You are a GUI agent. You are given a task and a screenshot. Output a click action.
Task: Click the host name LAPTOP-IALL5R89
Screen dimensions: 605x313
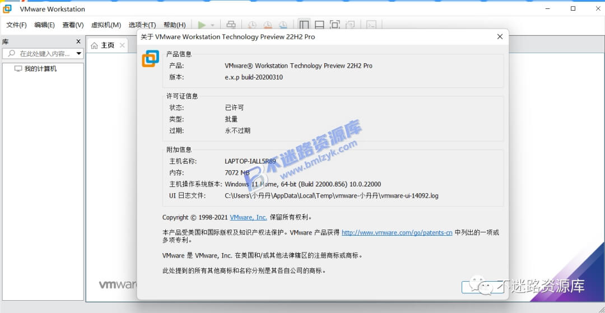(250, 161)
